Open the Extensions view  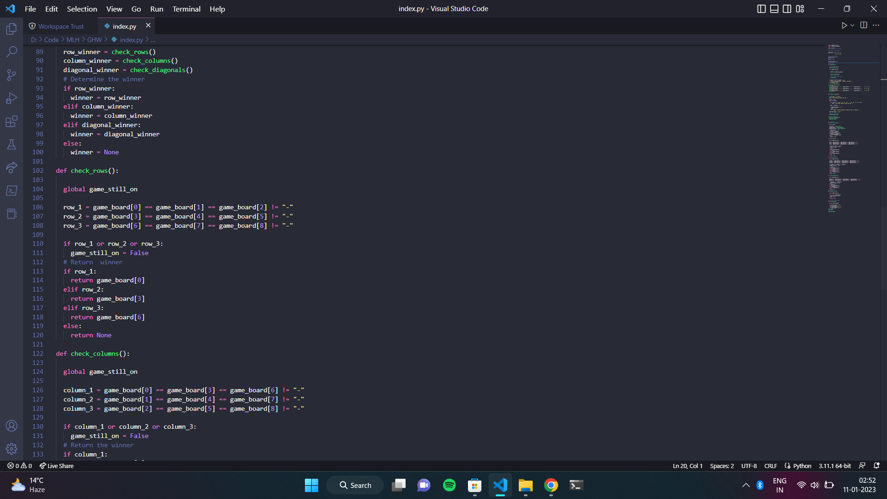pos(12,122)
